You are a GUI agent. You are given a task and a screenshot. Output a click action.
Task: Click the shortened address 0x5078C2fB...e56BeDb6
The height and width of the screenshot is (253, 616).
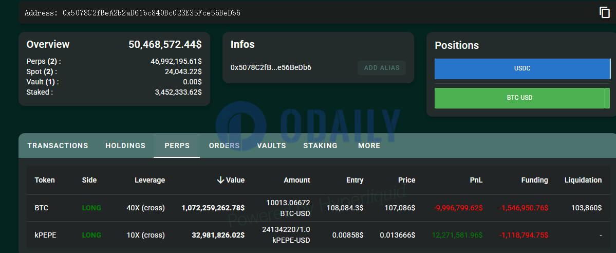(x=271, y=68)
